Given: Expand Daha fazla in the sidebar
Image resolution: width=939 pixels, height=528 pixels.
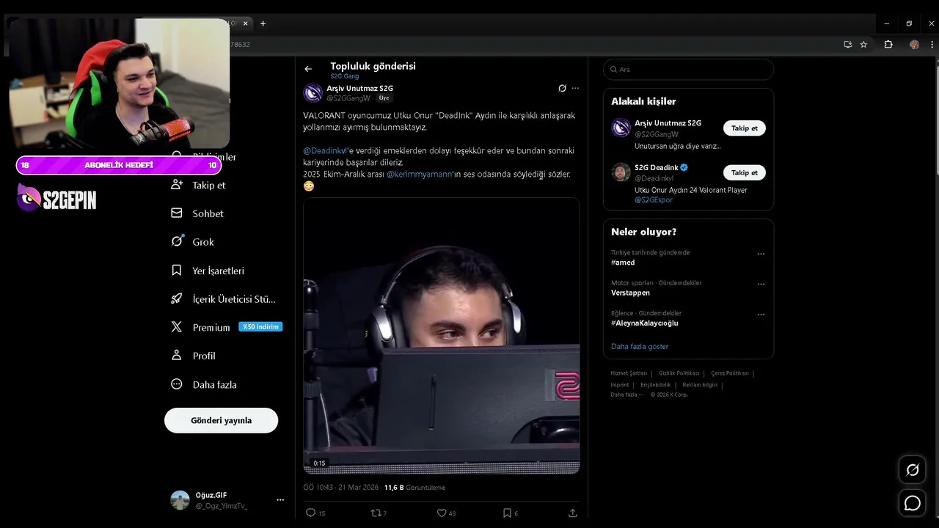Looking at the screenshot, I should 204,384.
